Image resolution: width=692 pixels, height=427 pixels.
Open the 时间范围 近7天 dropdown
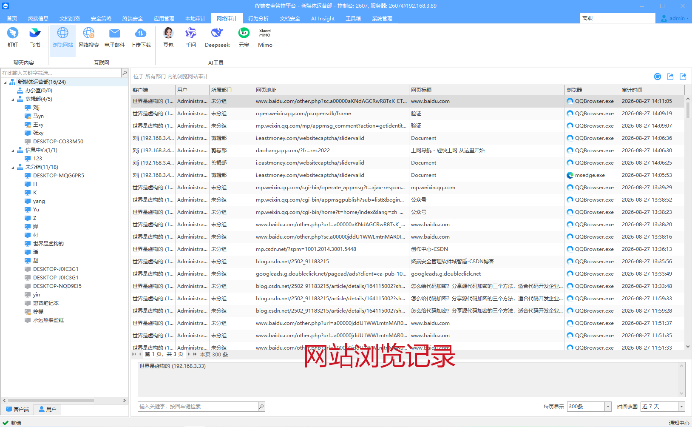coord(681,407)
